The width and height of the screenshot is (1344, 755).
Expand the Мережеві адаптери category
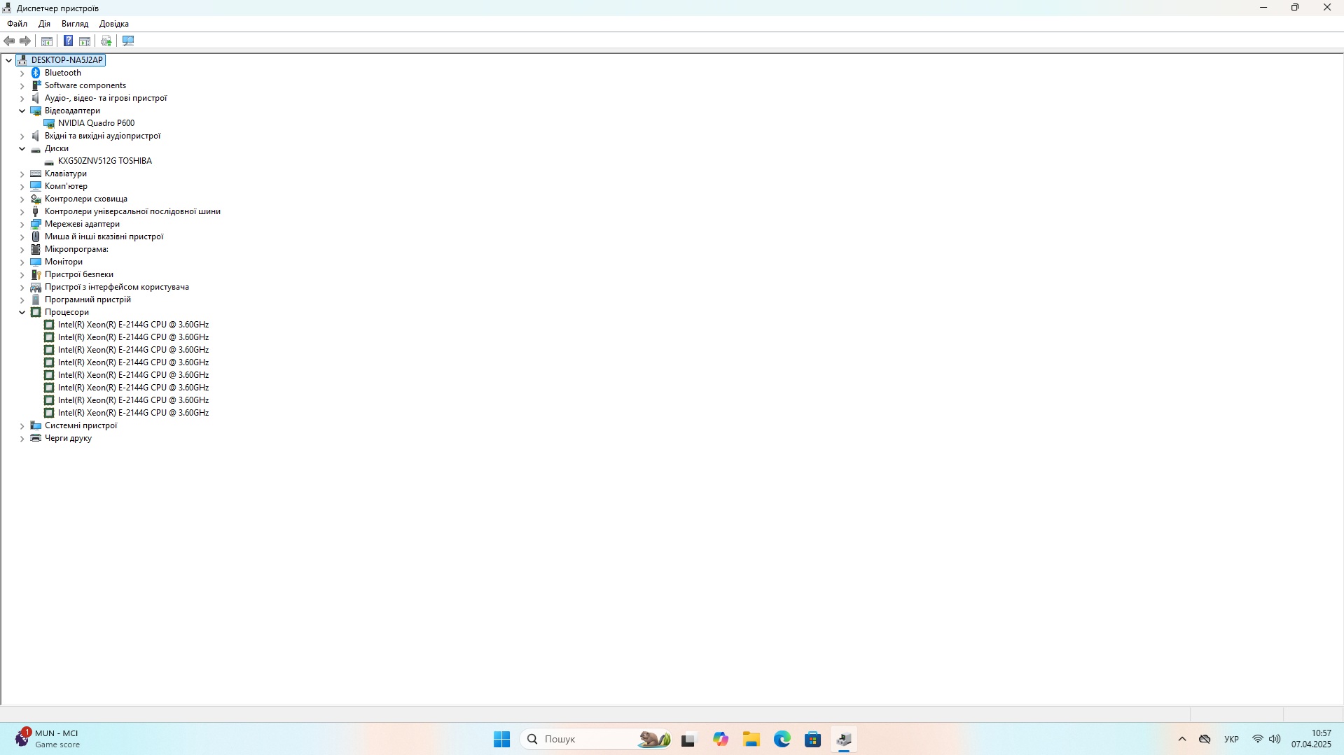(22, 224)
